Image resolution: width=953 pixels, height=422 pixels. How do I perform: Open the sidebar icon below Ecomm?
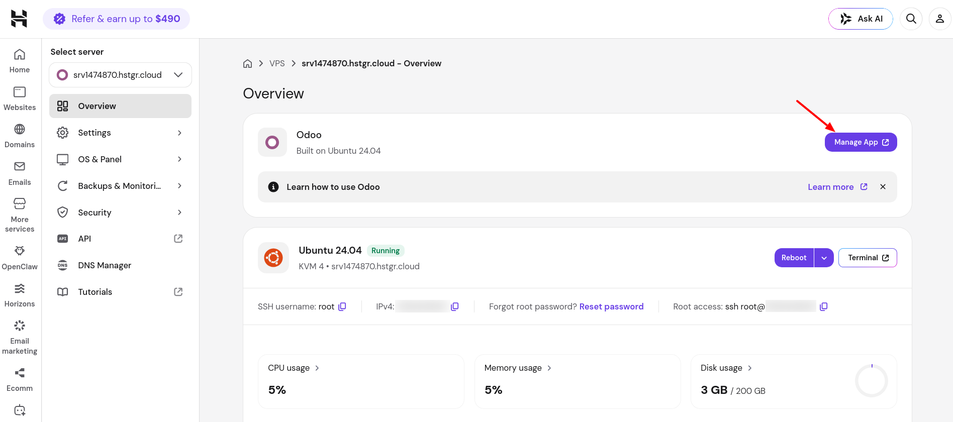[20, 410]
